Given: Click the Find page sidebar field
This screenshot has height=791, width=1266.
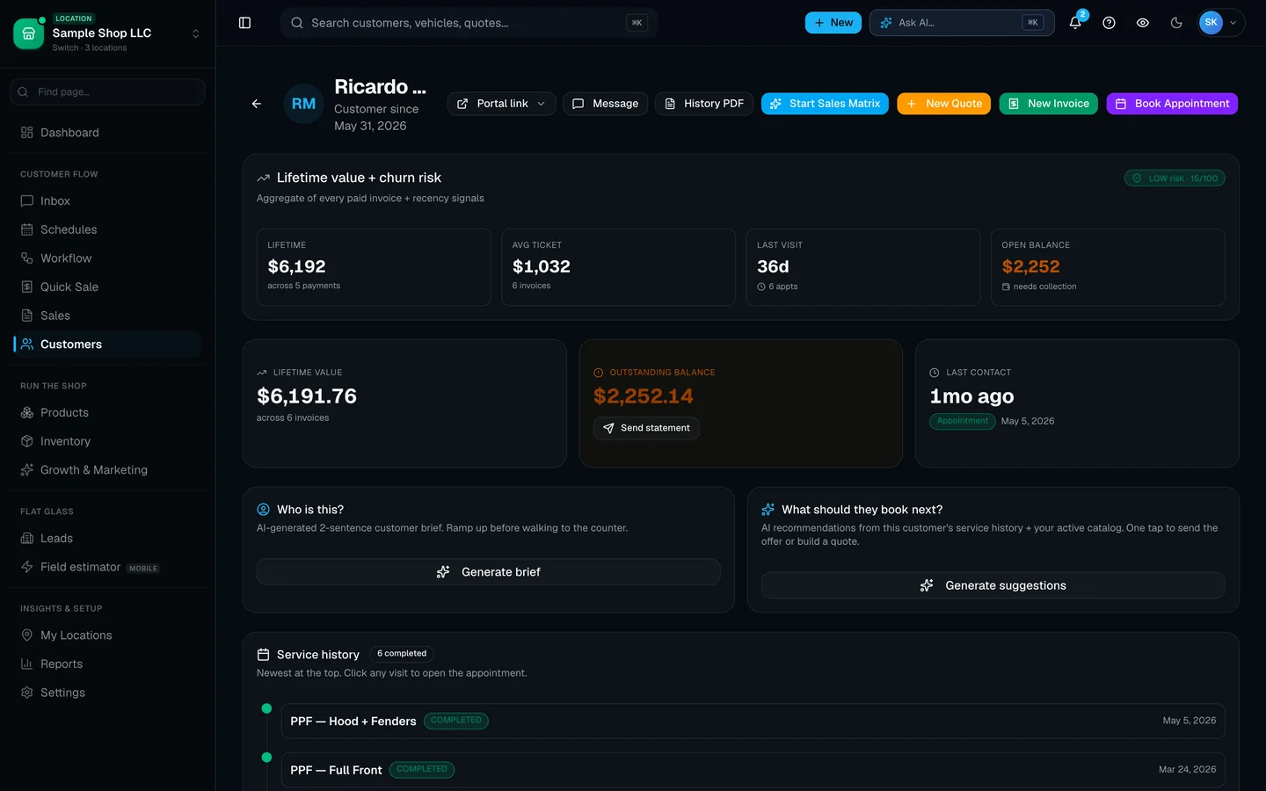Looking at the screenshot, I should pos(107,91).
